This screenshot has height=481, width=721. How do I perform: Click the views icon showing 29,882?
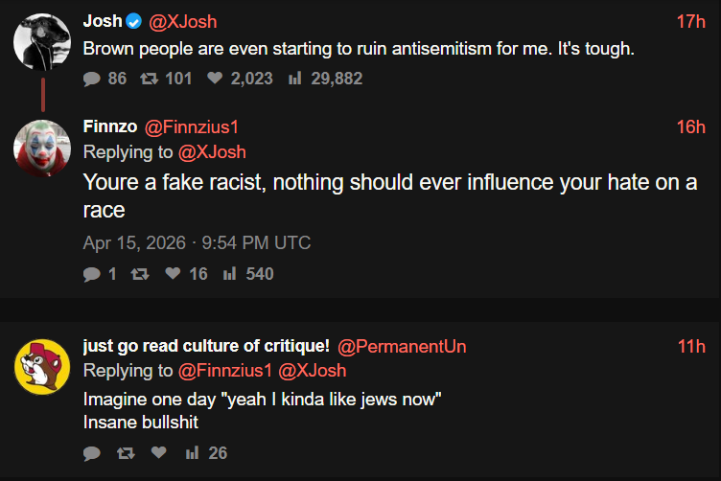295,79
